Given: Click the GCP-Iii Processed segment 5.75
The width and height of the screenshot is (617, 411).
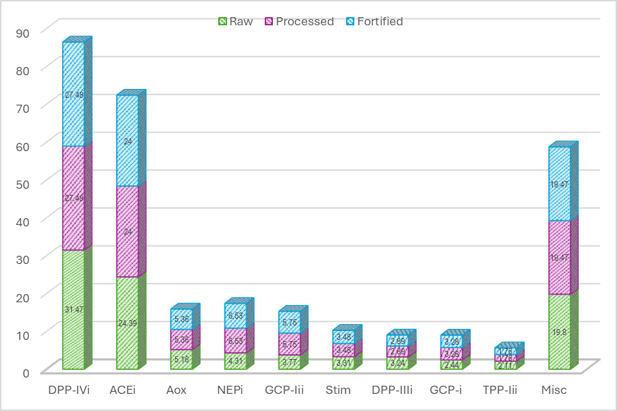Looking at the screenshot, I should click(289, 344).
